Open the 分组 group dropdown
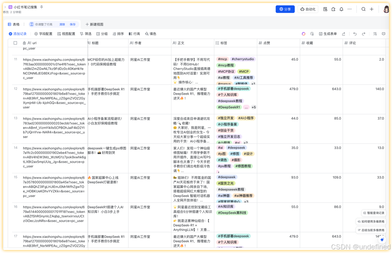This screenshot has height=253, width=392. [102, 34]
